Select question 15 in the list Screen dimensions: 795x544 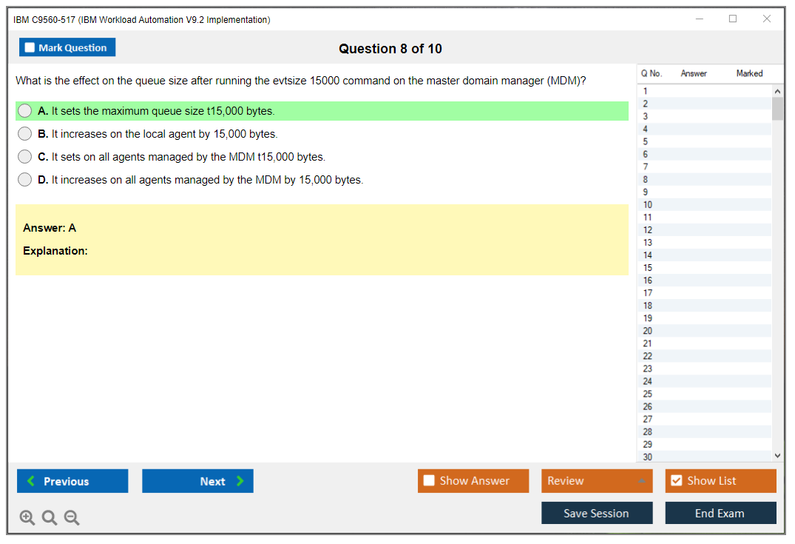coord(648,267)
